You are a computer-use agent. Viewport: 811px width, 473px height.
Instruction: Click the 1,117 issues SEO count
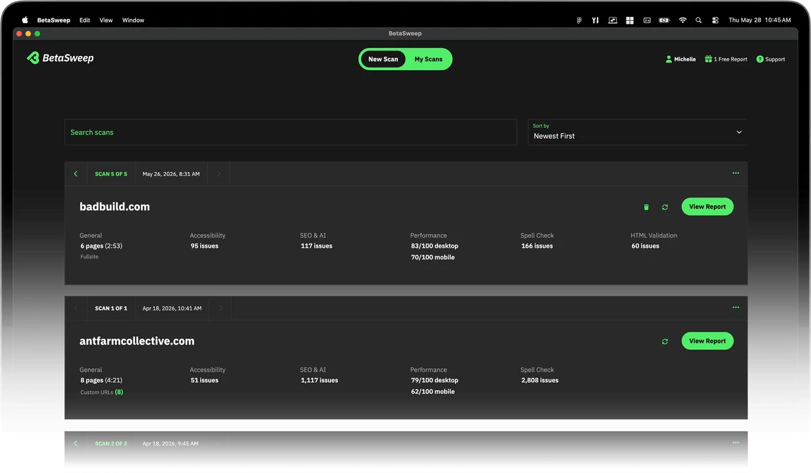coord(320,381)
